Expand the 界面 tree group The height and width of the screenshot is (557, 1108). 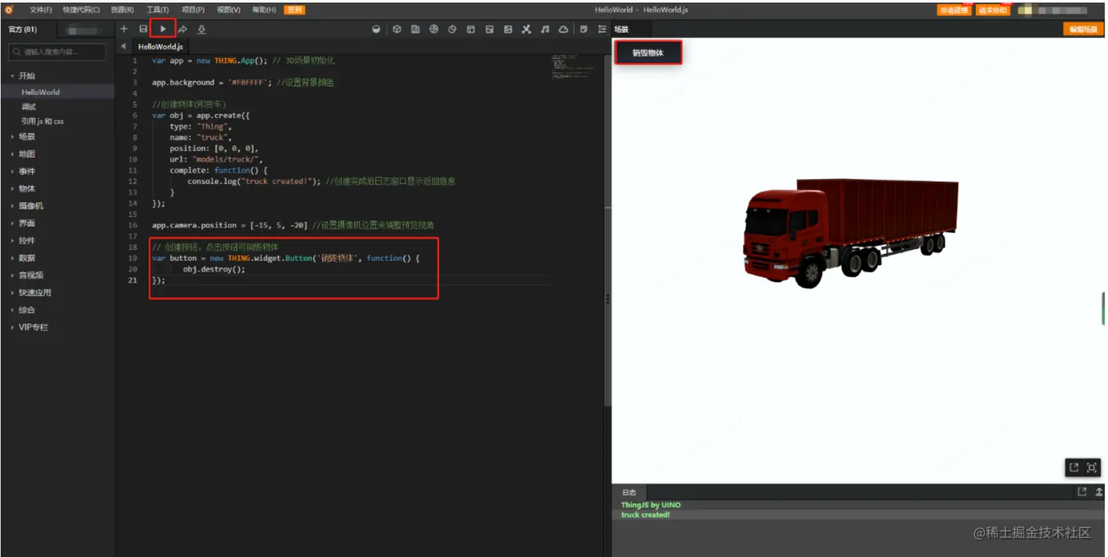[x=26, y=223]
